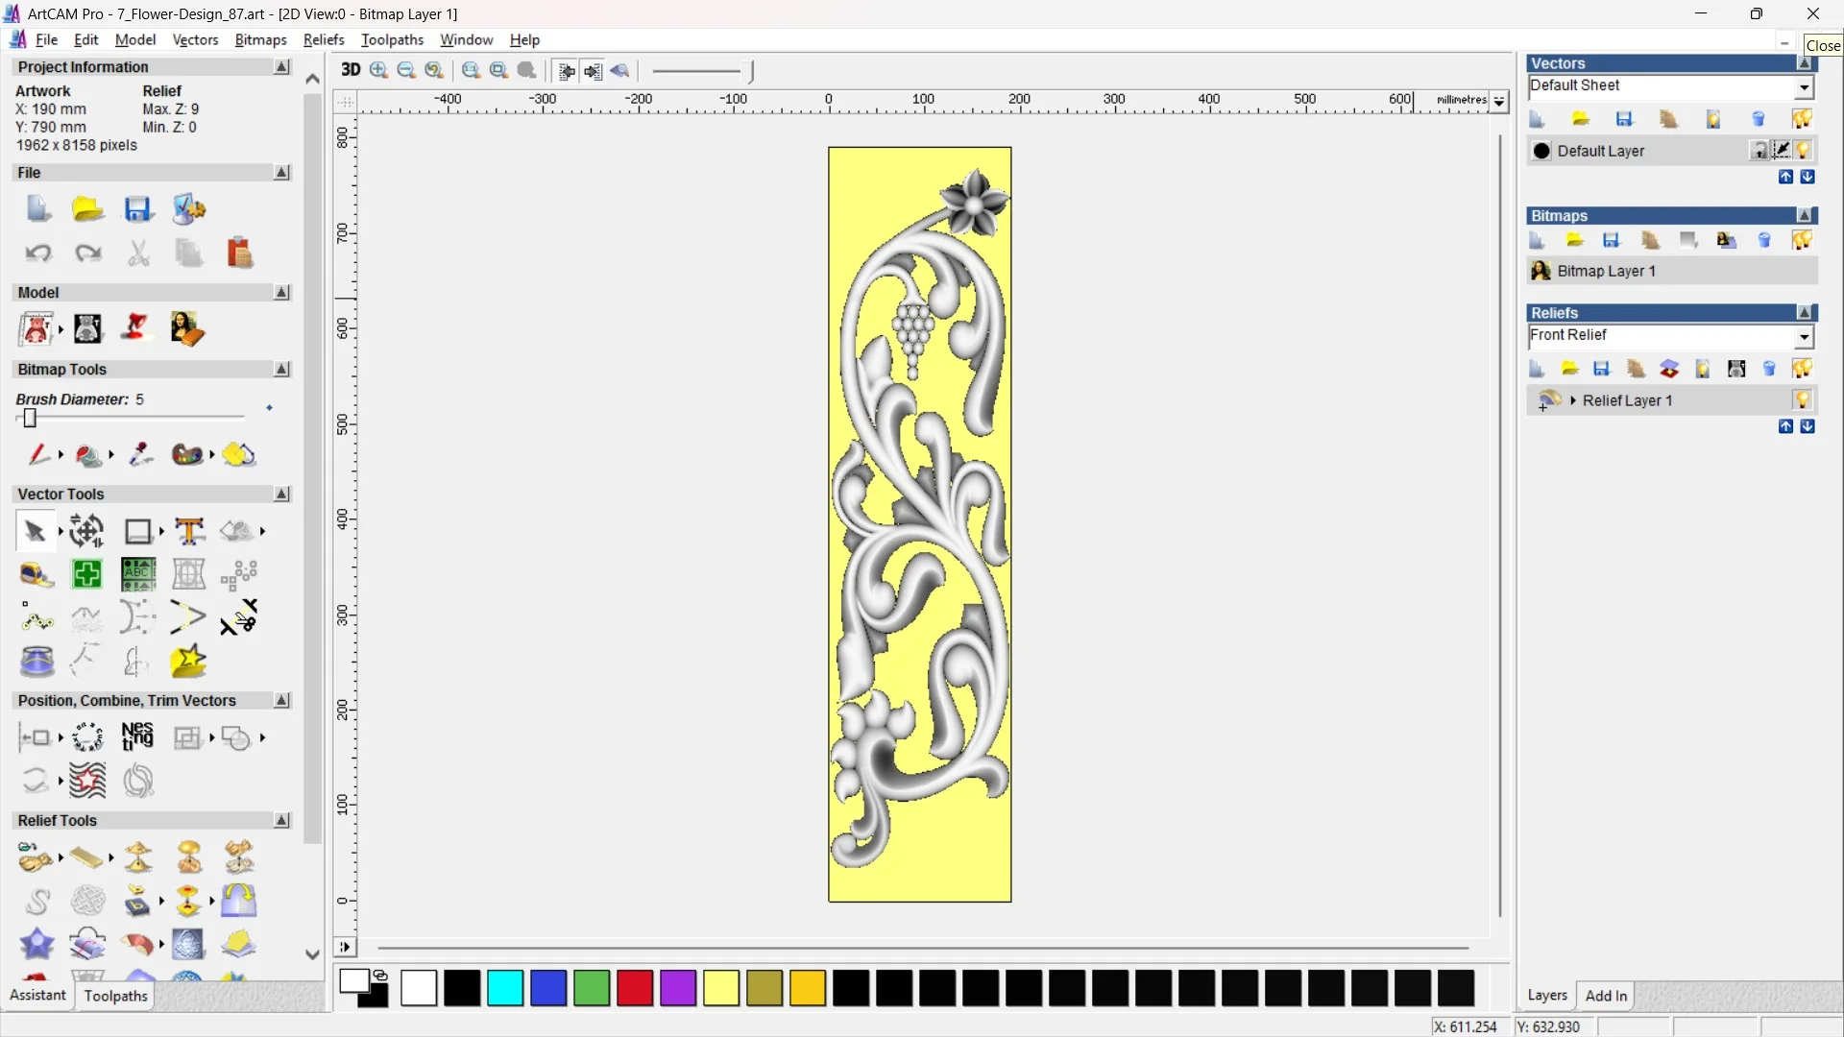Toggle Relief Layer 1 visibility bulb
Screen dimensions: 1844x1037
[1804, 400]
